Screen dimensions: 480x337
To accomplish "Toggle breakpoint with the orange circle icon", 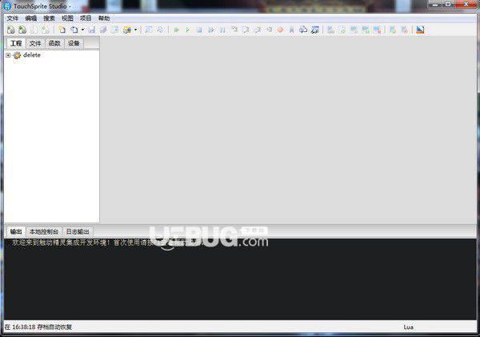I will 280,30.
